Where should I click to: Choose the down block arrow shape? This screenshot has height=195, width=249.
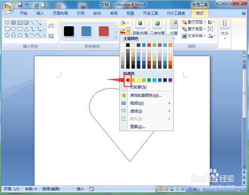point(13,35)
